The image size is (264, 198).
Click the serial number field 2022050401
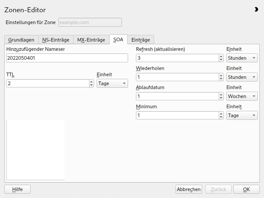67,58
